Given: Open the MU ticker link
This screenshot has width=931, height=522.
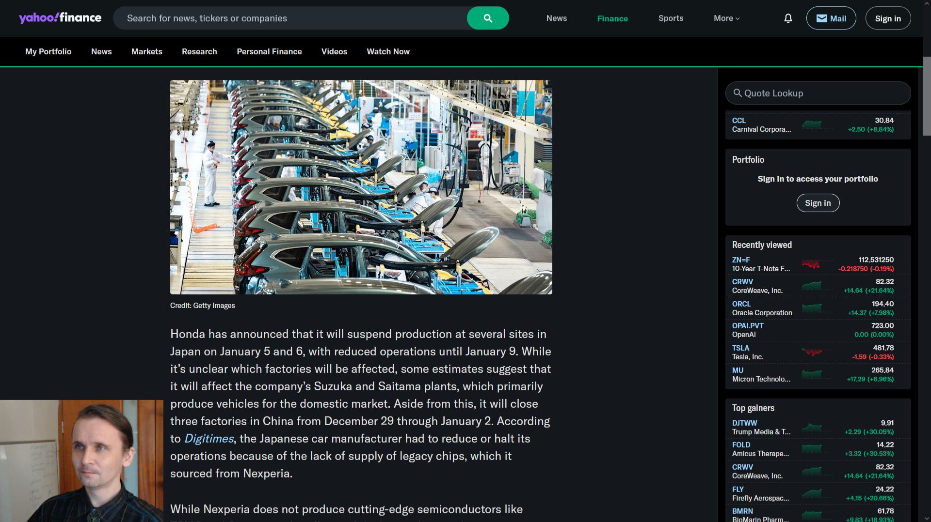Looking at the screenshot, I should coord(738,370).
